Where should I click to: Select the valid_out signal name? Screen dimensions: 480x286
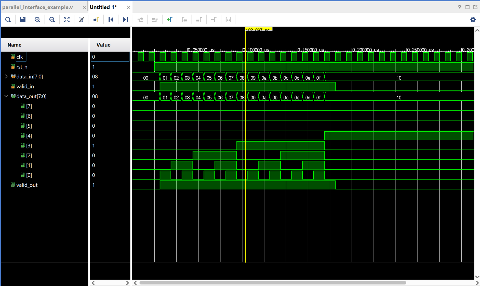pyautogui.click(x=27, y=185)
